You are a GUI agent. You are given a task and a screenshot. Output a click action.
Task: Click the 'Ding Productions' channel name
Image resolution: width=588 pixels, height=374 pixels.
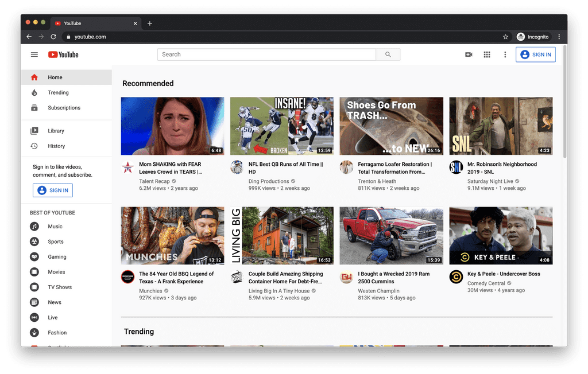269,181
